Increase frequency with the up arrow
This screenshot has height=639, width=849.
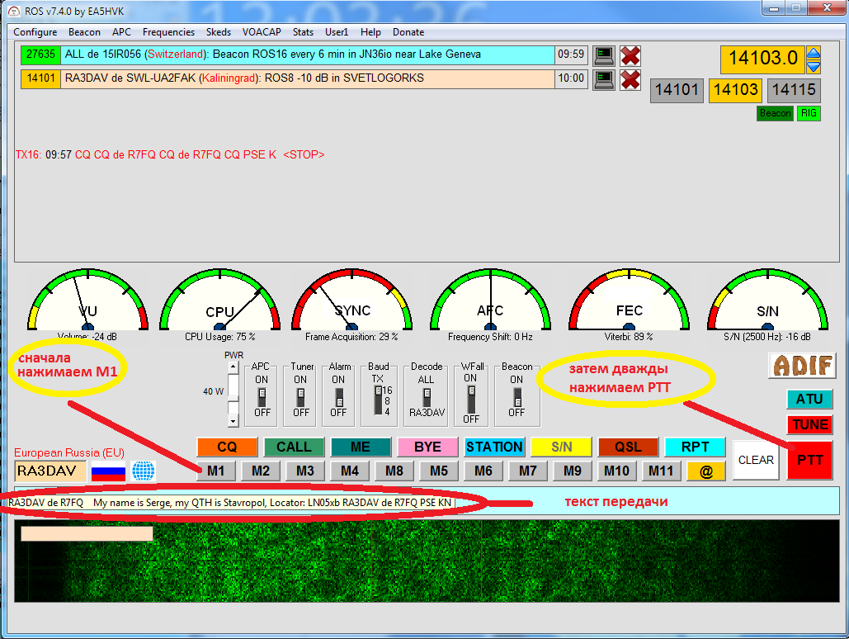814,54
